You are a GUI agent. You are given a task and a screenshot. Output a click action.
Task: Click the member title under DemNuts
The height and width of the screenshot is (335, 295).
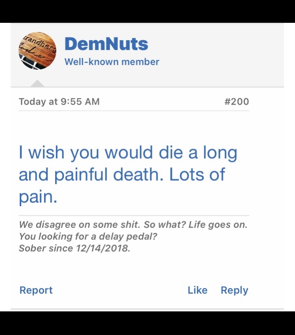(x=112, y=62)
